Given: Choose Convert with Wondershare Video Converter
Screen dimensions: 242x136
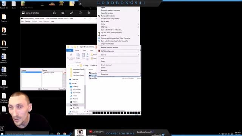Looking at the screenshot, I should tap(118, 38).
